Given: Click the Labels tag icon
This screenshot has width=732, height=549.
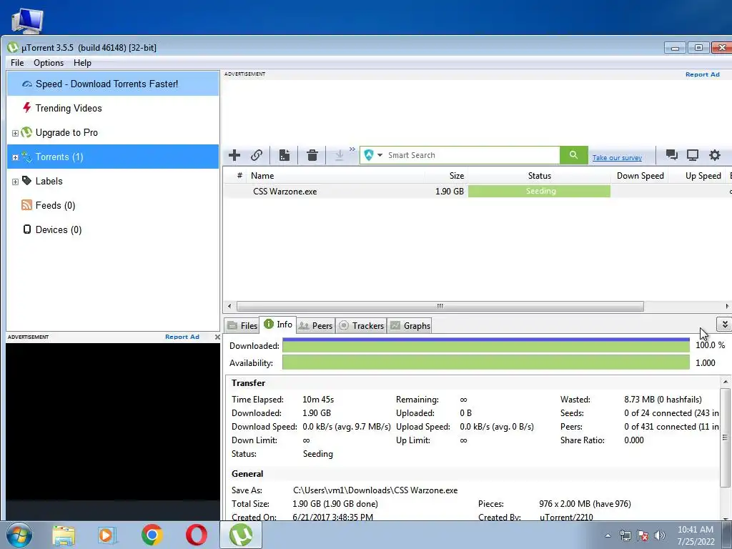Looking at the screenshot, I should tap(27, 181).
